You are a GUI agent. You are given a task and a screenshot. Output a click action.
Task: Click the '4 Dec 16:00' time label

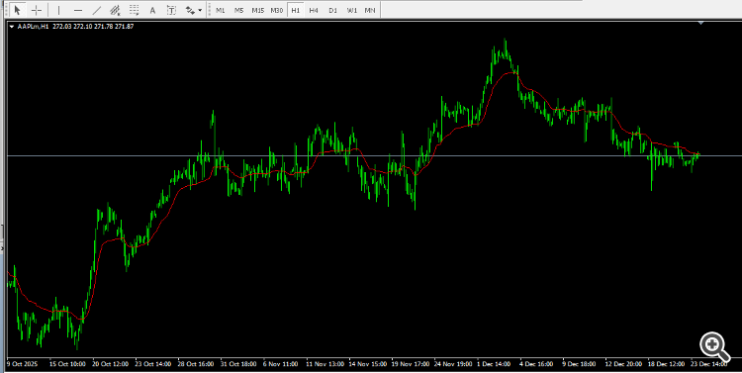click(x=536, y=364)
